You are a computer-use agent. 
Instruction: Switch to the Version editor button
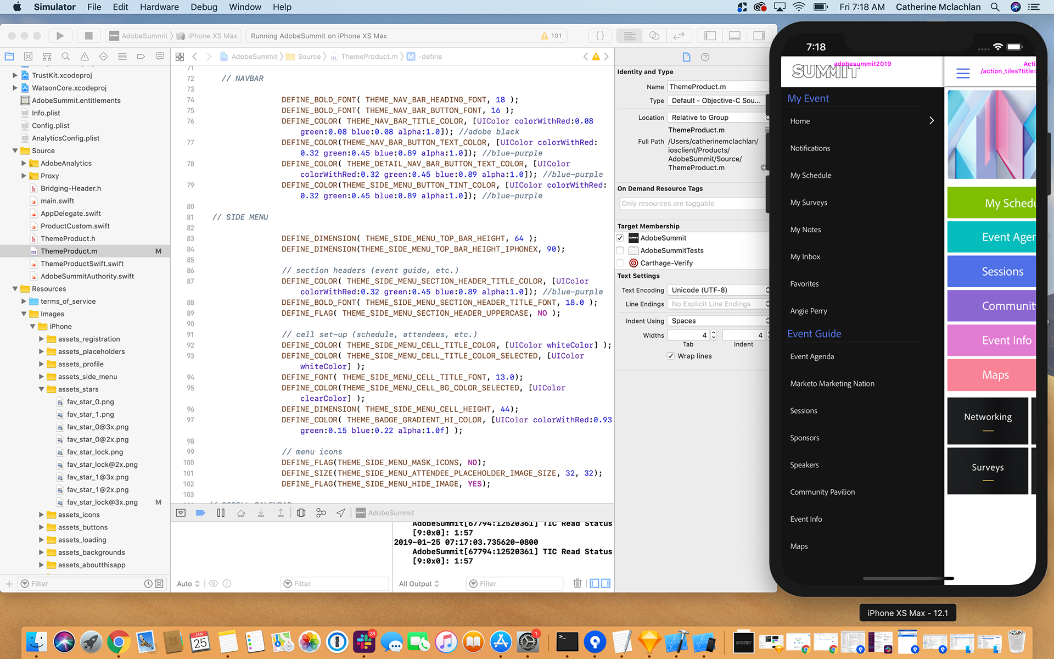pos(679,36)
